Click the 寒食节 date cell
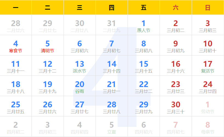 pos(16,46)
